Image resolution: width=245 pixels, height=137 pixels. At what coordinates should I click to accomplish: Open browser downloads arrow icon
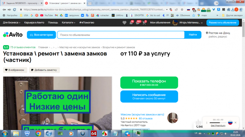click(x=233, y=10)
